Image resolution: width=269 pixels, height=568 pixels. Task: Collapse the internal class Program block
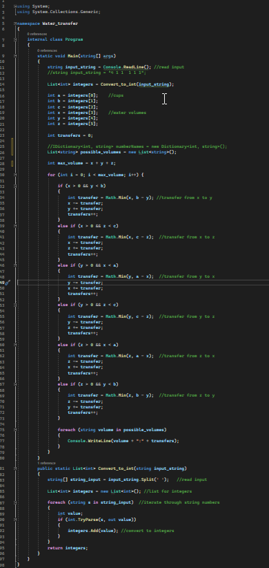point(15,39)
